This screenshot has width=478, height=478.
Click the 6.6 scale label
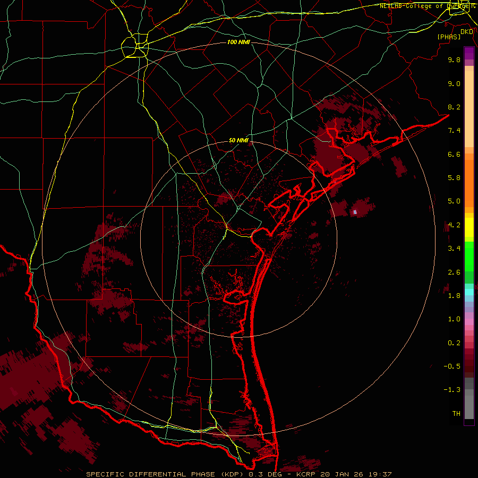pyautogui.click(x=454, y=154)
